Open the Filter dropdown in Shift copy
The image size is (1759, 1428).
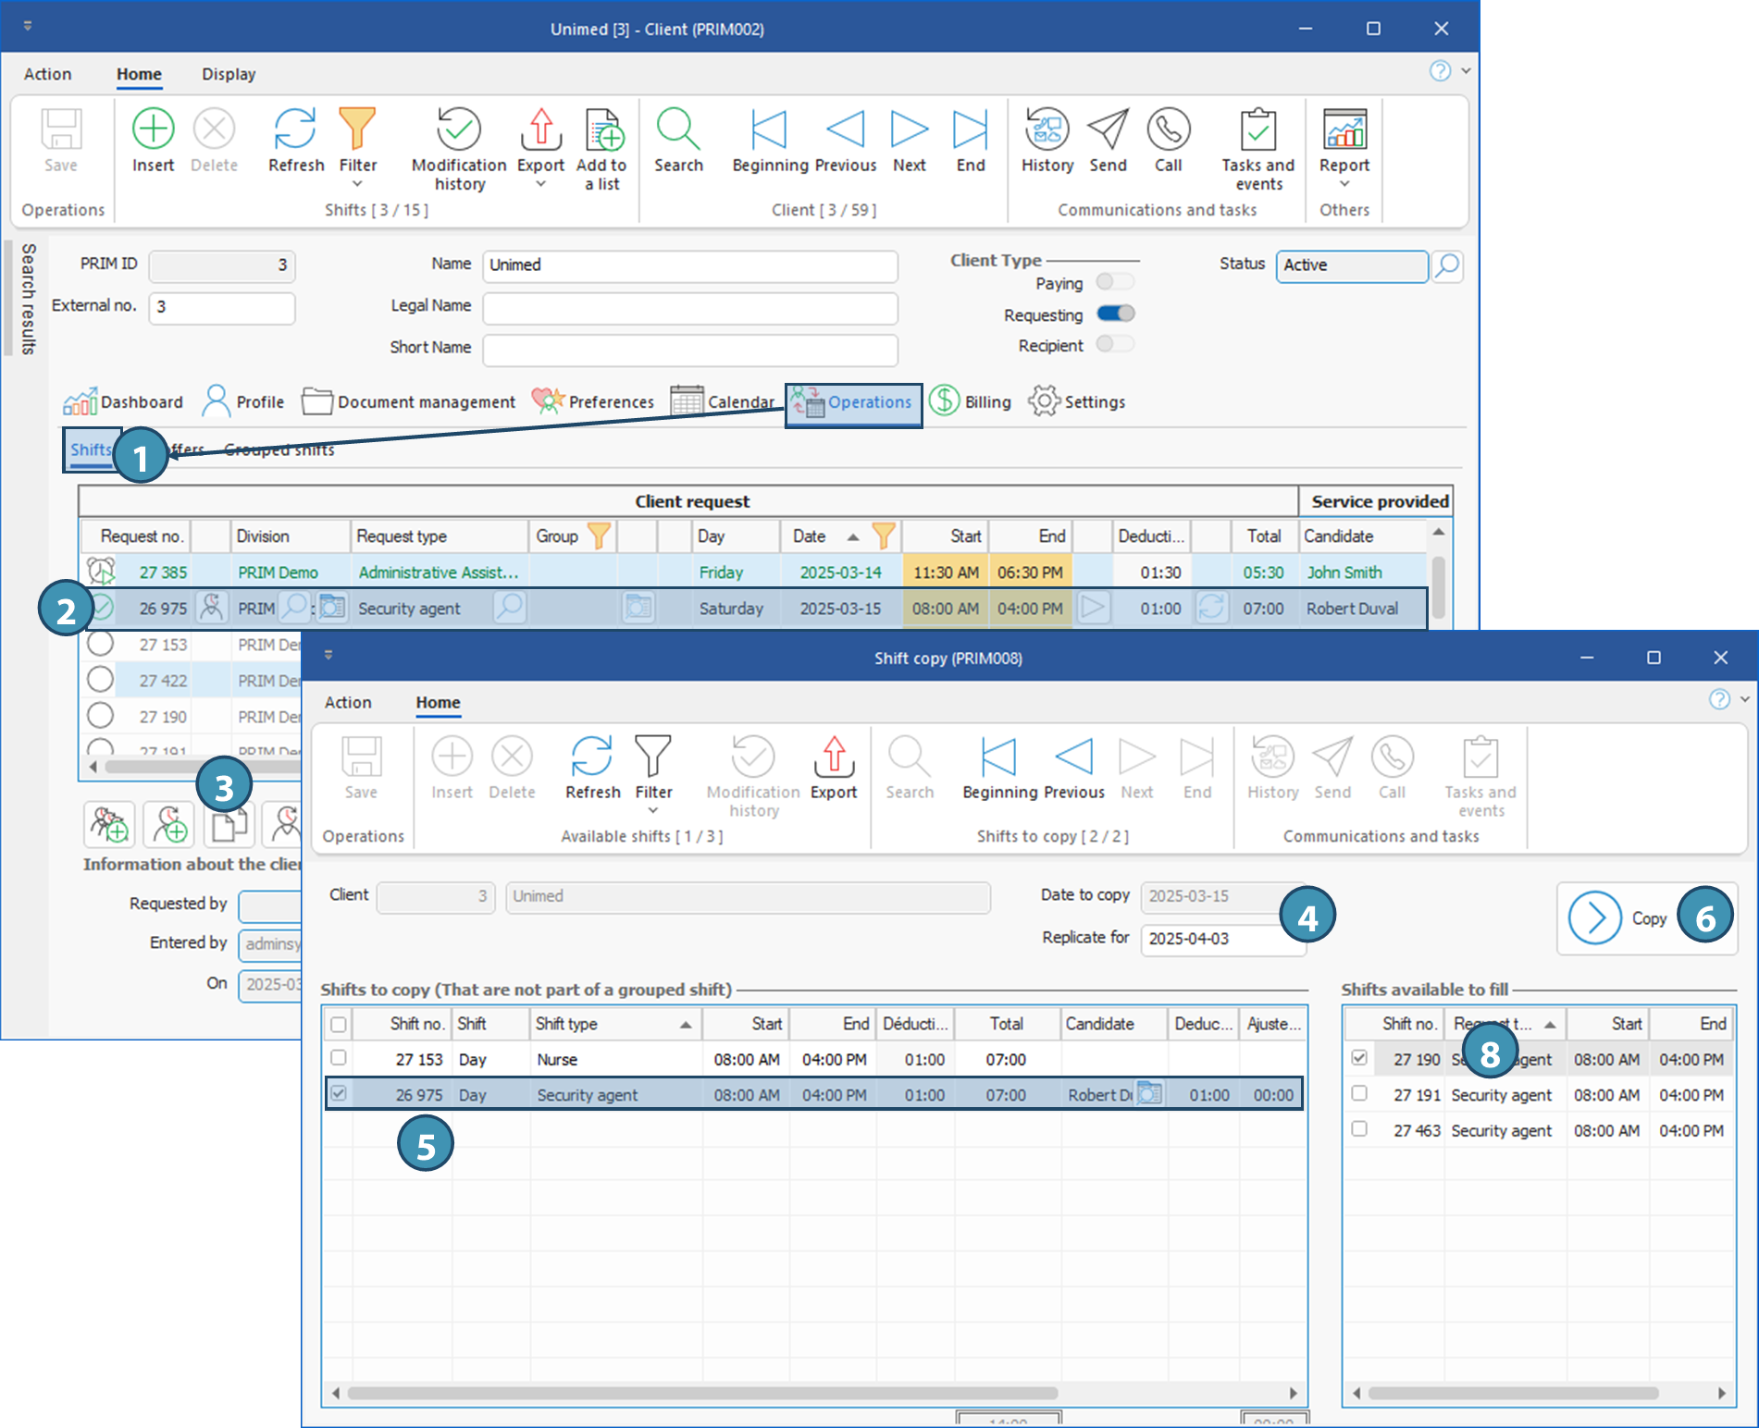(x=653, y=811)
